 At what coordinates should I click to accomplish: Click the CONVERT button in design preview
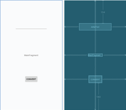tap(31, 79)
